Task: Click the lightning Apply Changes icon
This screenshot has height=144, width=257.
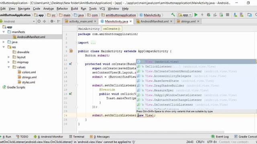Action: click(202, 15)
